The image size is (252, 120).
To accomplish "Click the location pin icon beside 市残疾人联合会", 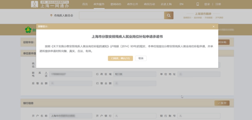I will click(51, 15).
